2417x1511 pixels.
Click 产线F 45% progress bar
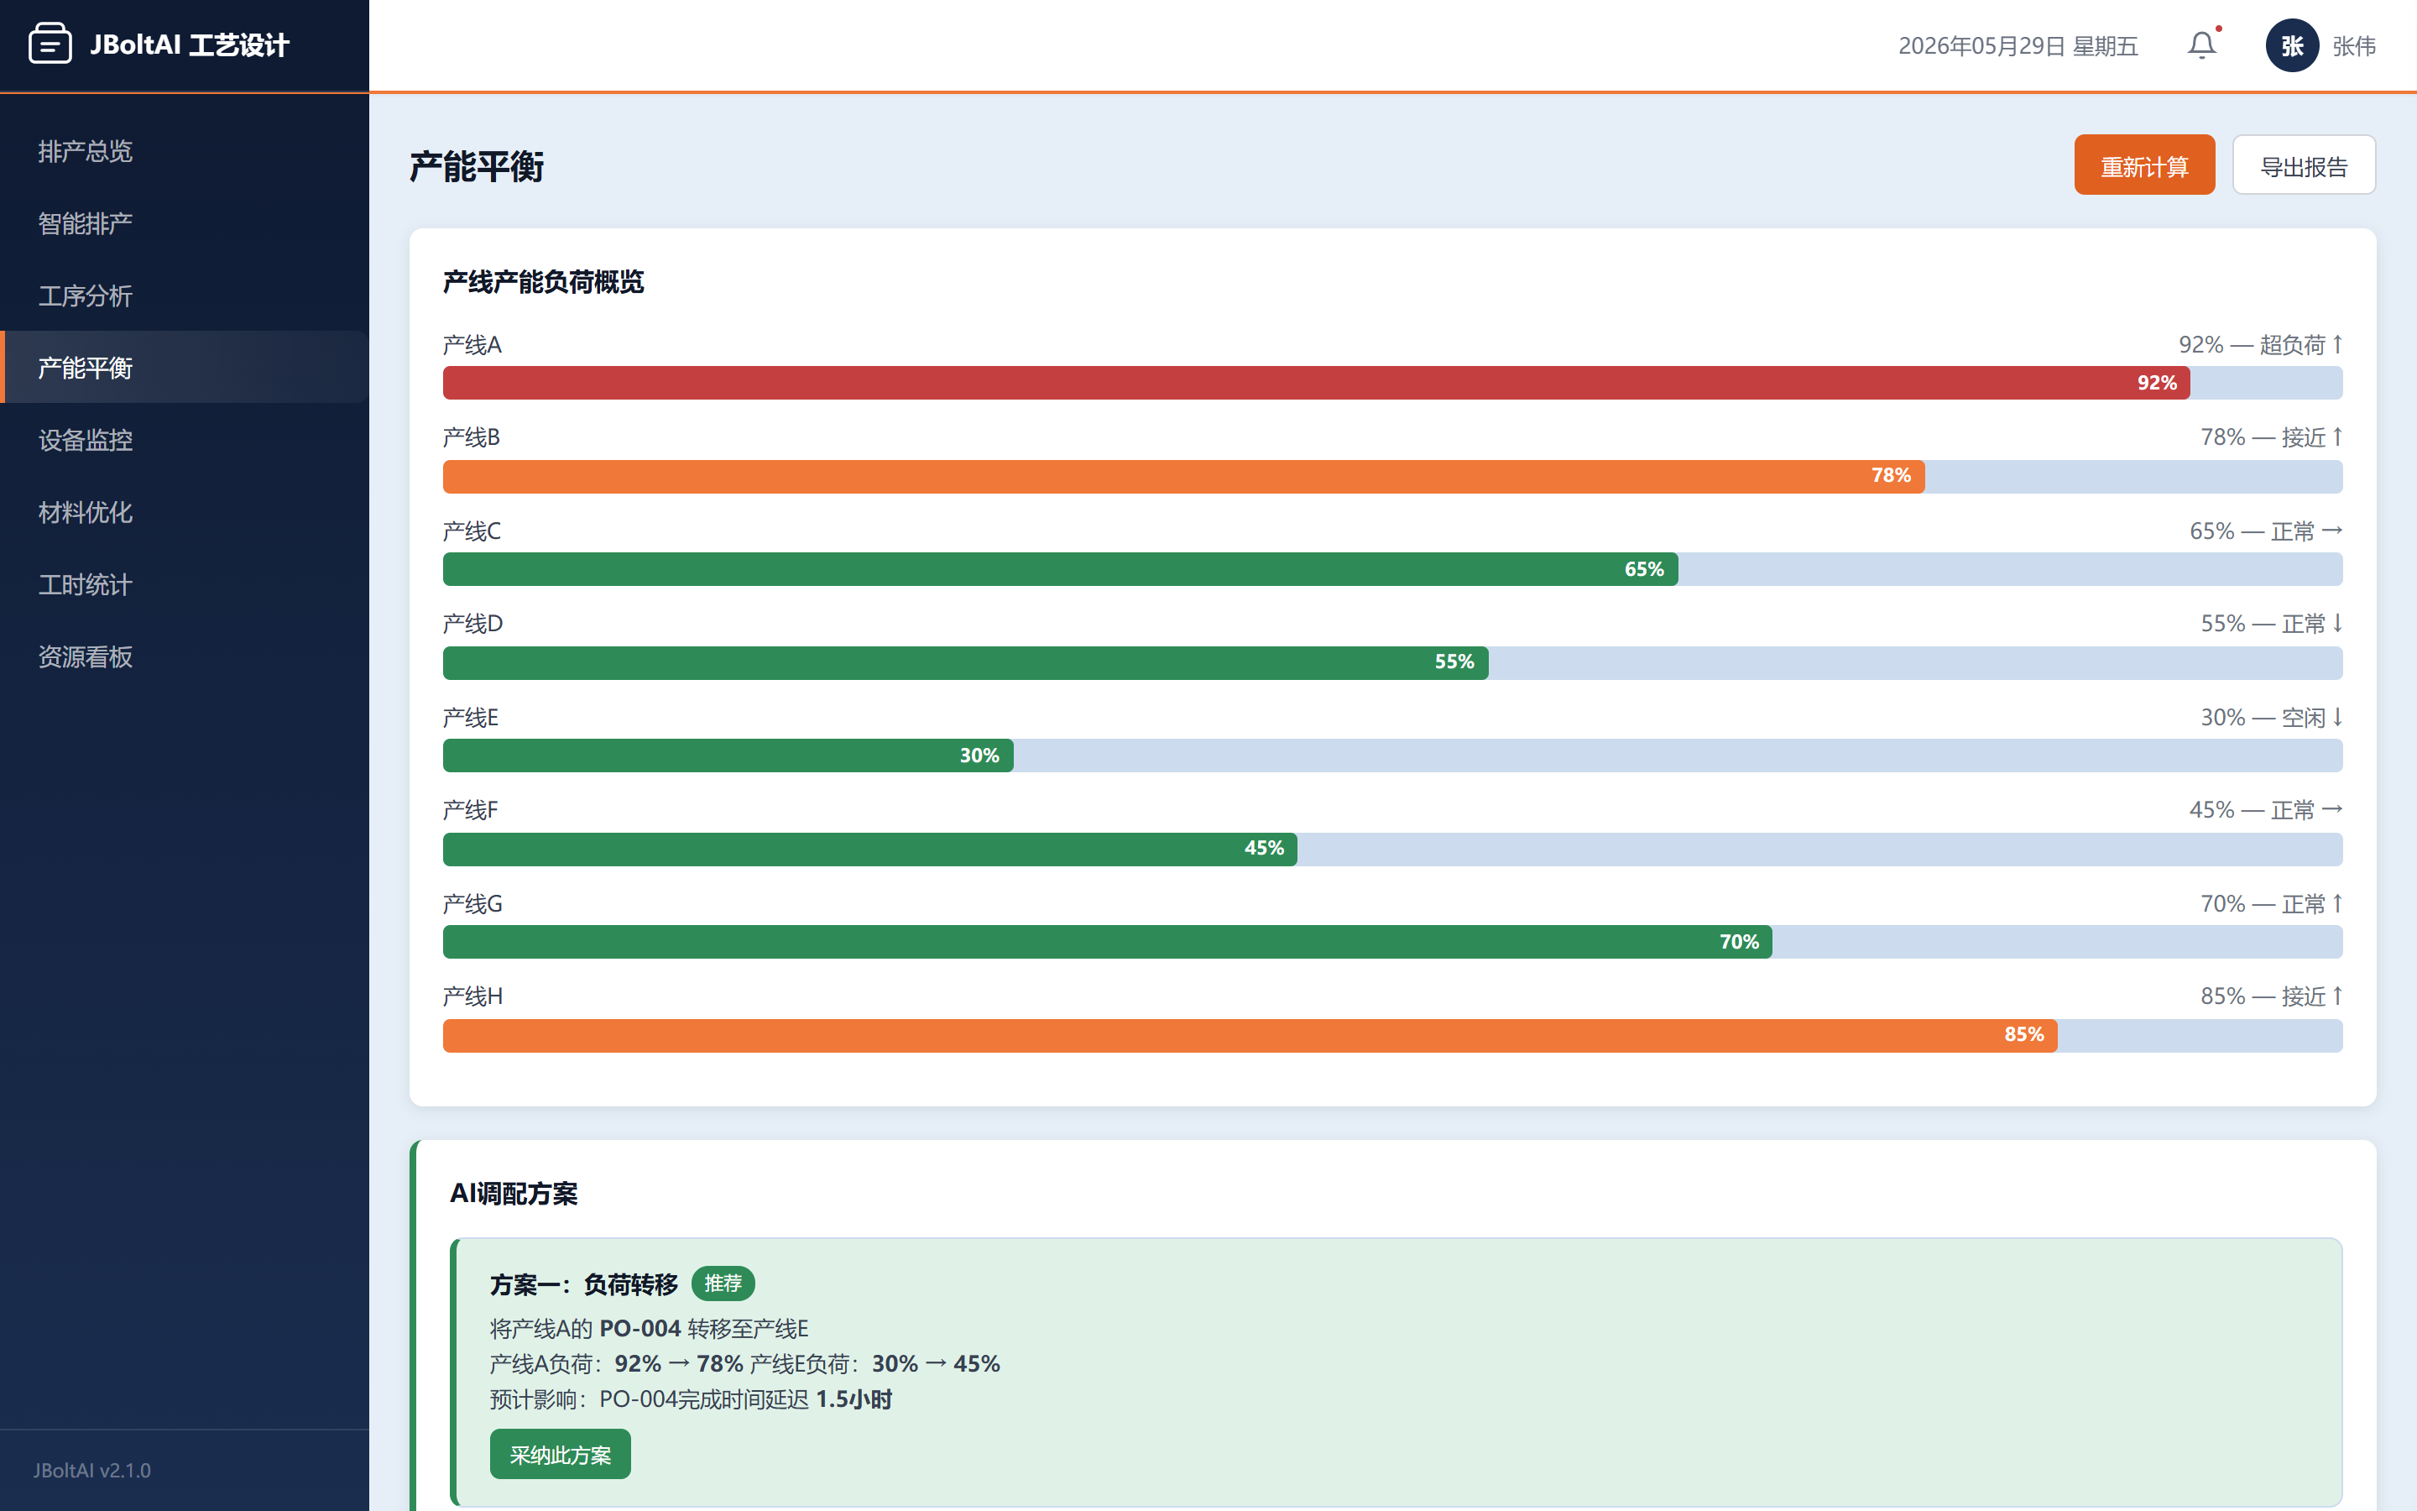(870, 849)
